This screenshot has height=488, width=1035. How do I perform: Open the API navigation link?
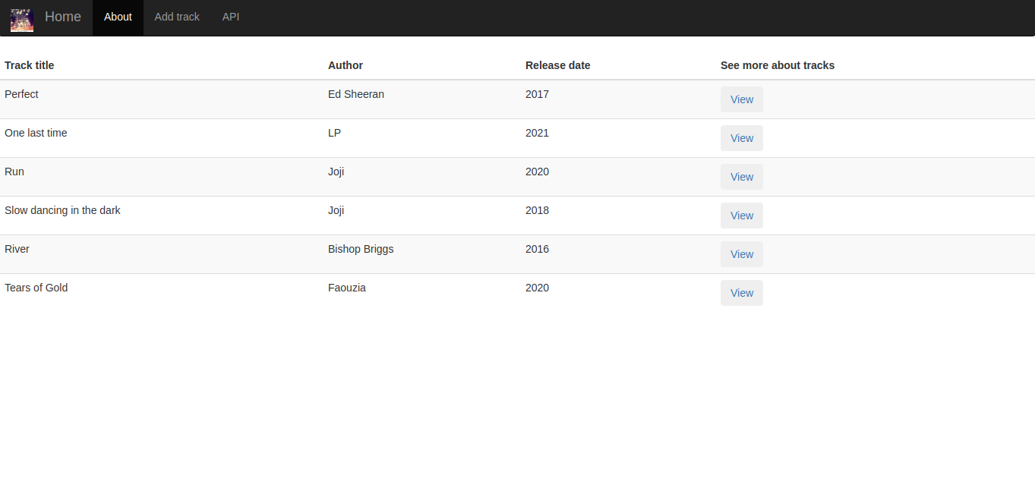(x=231, y=17)
